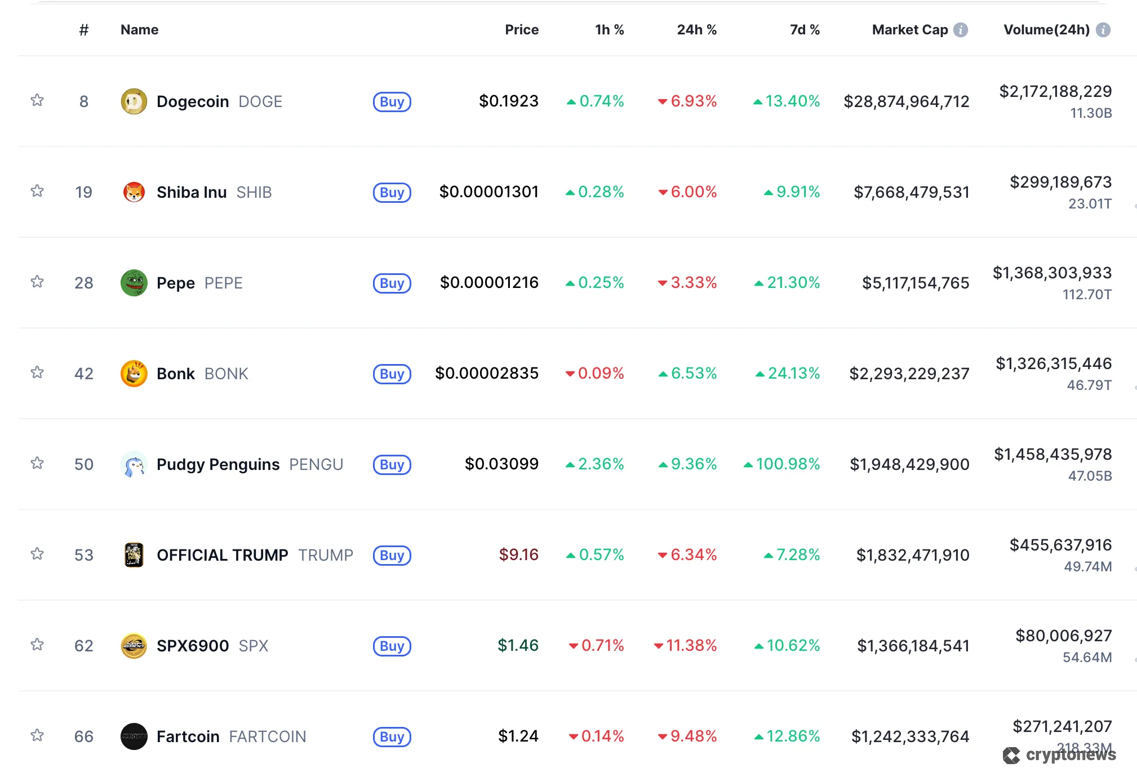Click Pudgy Penguins price $0.03099

tap(501, 464)
